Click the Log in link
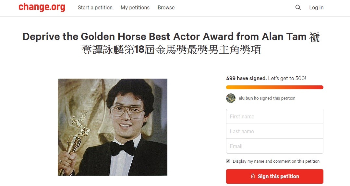 (x=316, y=7)
